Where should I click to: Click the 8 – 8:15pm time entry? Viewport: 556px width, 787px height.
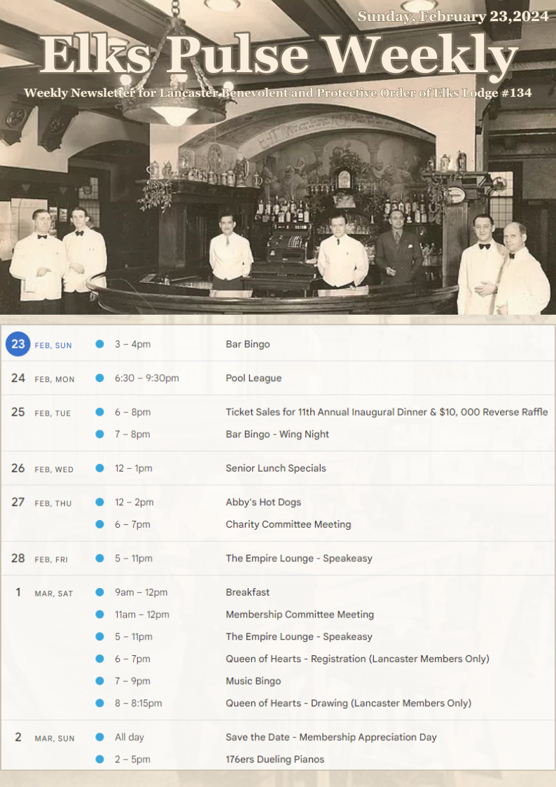[x=139, y=703]
